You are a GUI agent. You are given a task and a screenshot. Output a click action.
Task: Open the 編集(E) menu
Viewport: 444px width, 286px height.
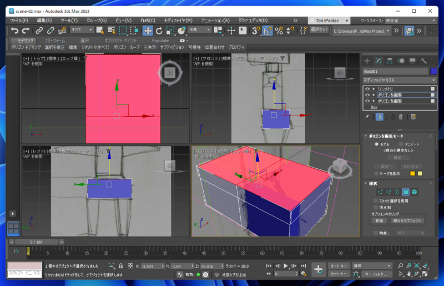pyautogui.click(x=44, y=21)
